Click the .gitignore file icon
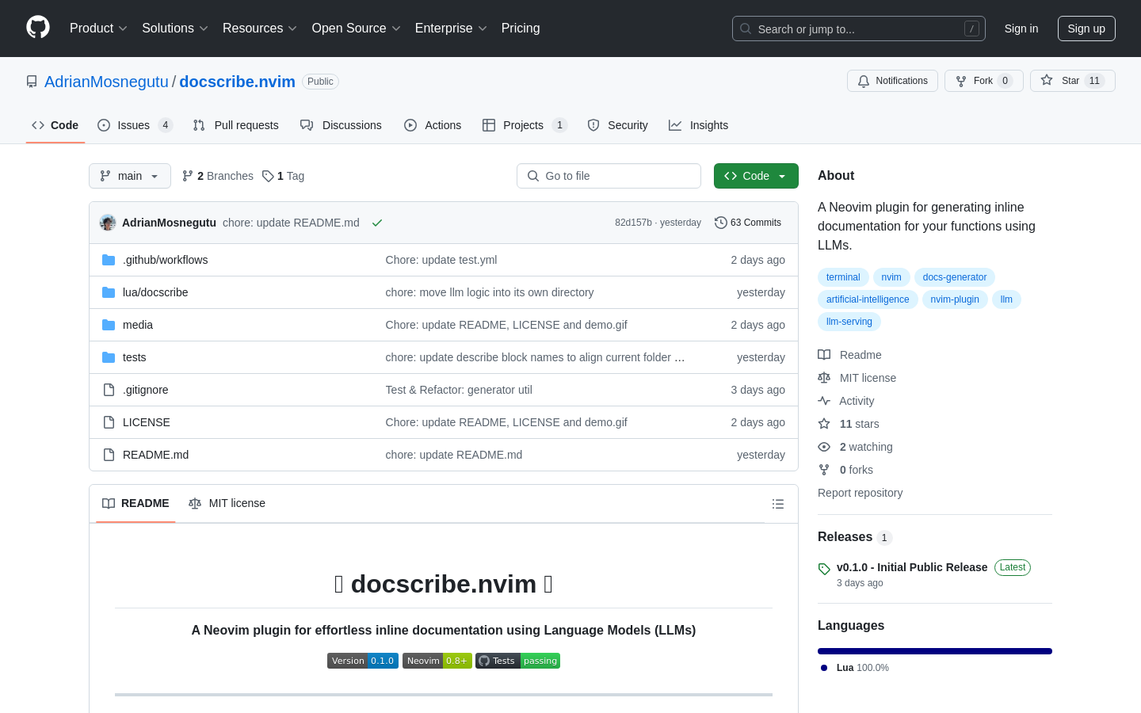 click(109, 390)
